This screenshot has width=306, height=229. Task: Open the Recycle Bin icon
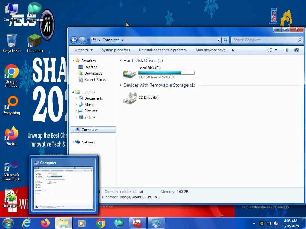pyautogui.click(x=12, y=43)
